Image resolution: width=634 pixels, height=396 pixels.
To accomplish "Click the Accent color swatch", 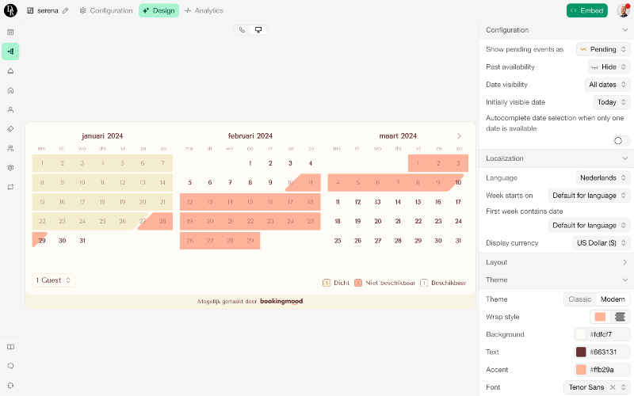I will 581,370.
